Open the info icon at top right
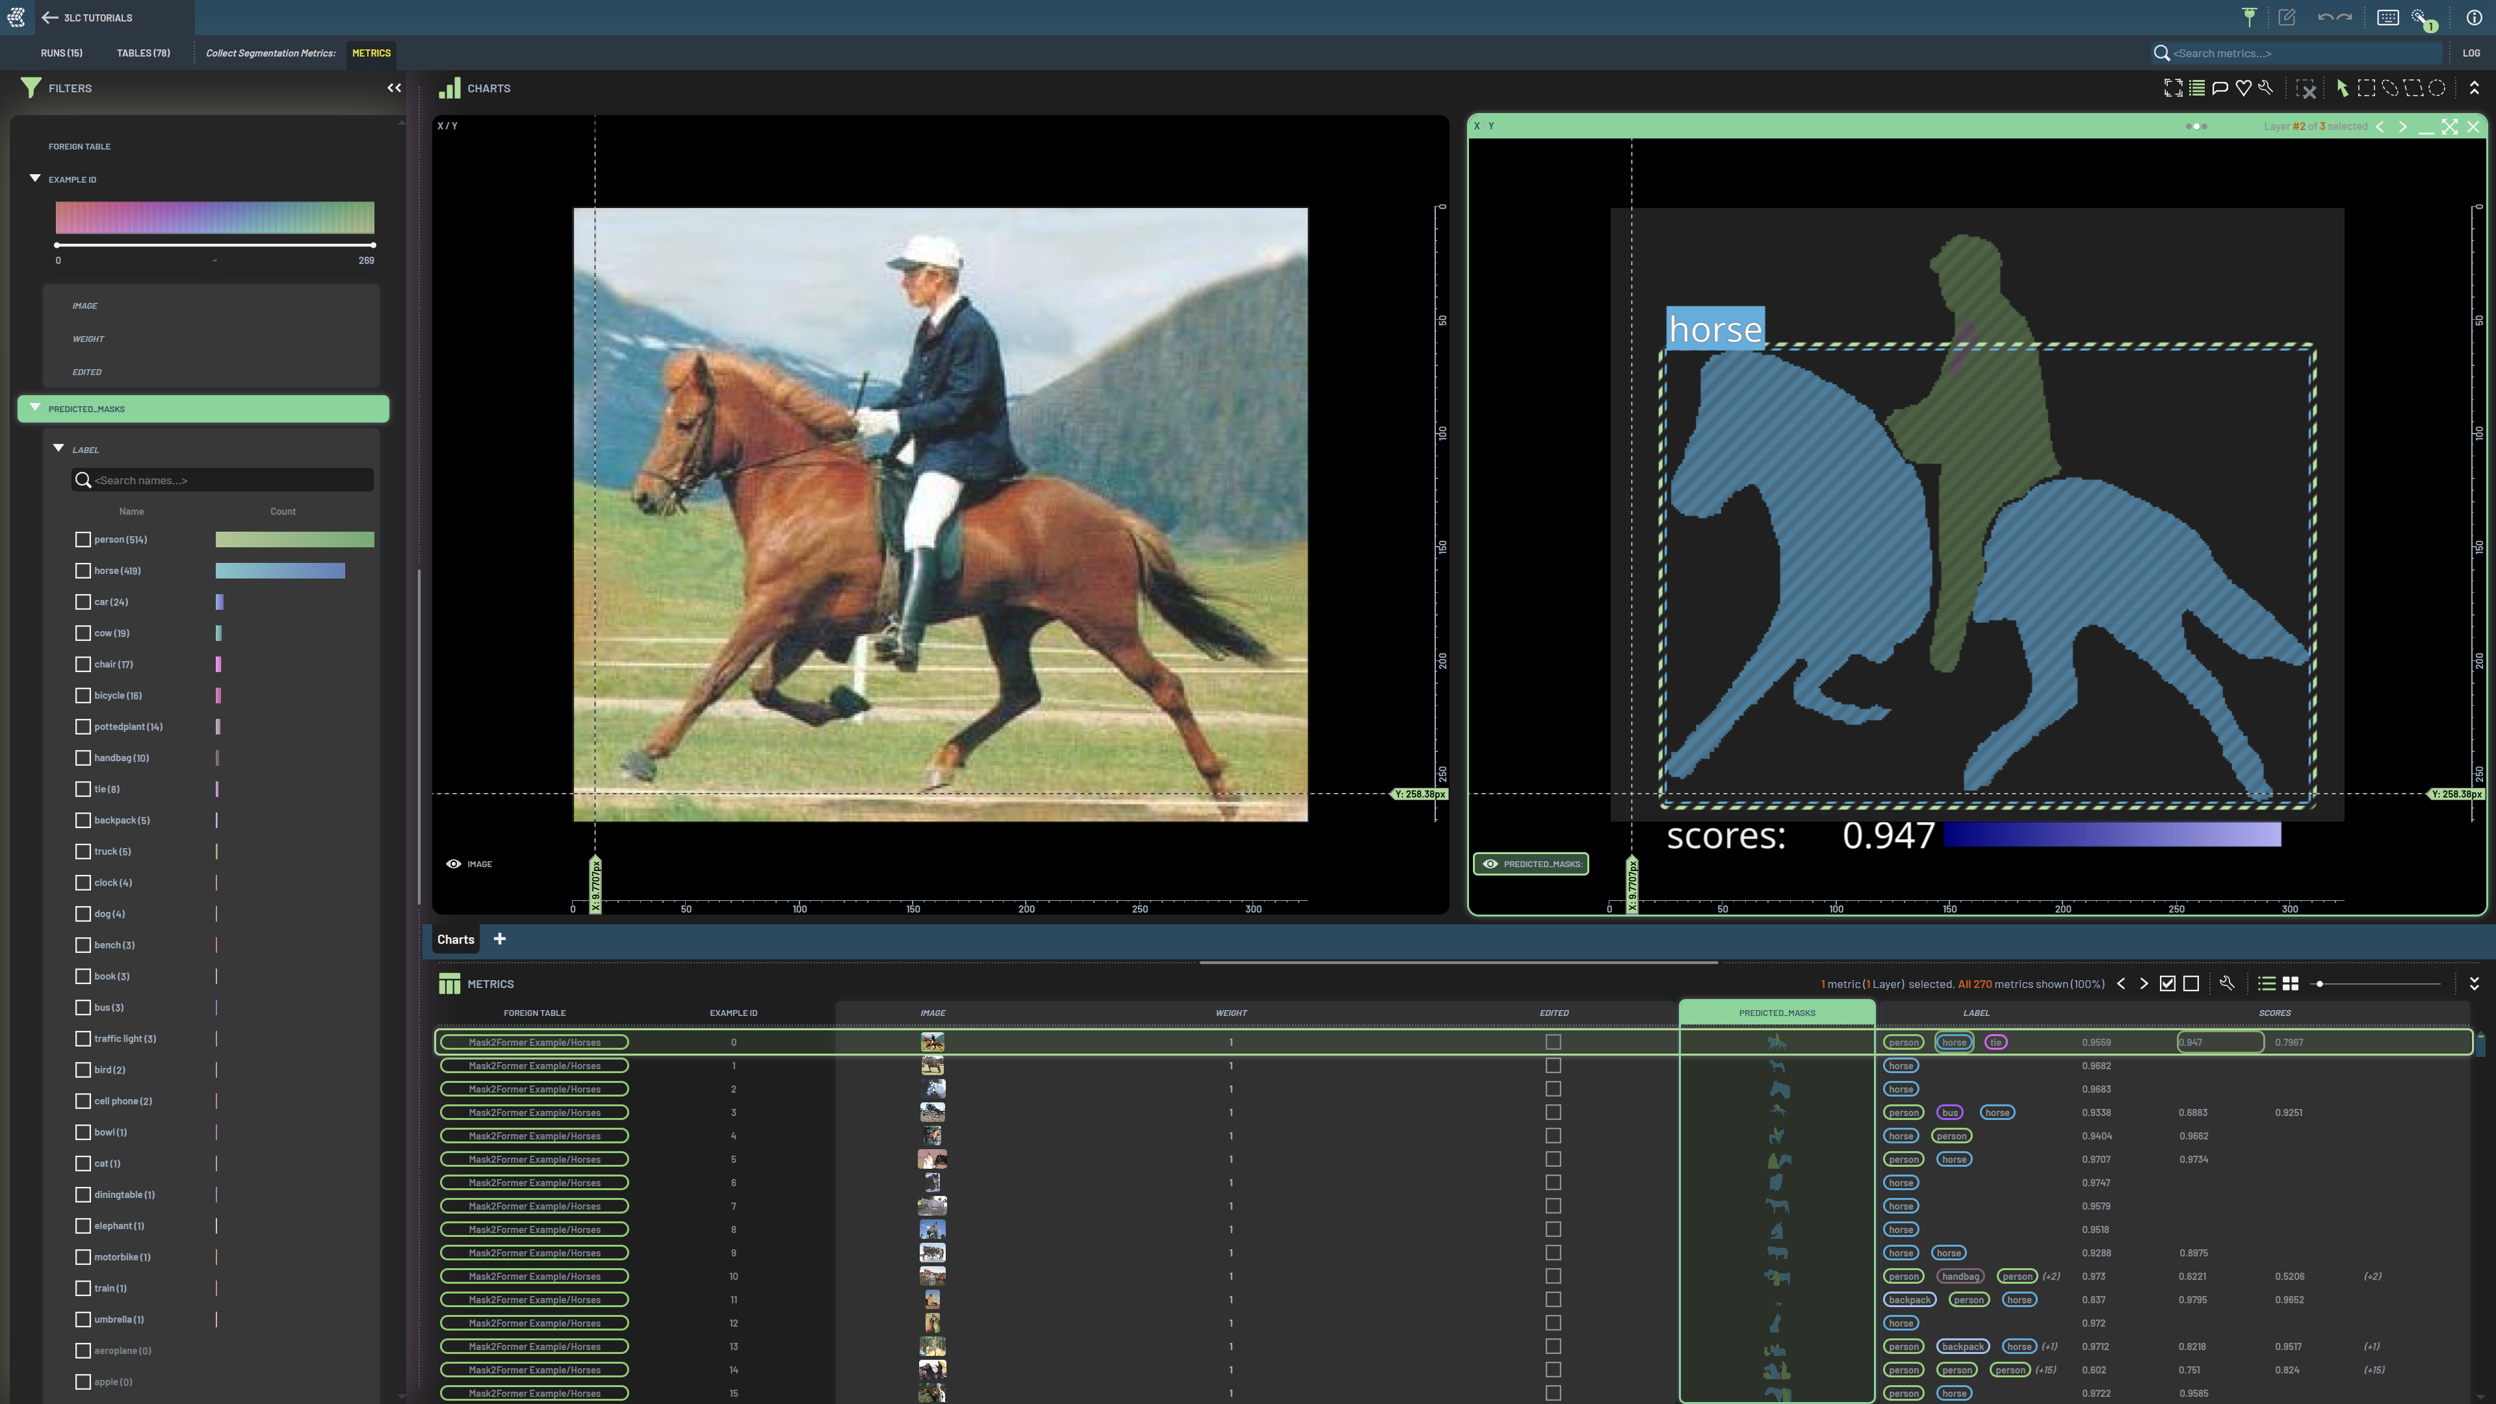This screenshot has width=2496, height=1404. 2474,16
